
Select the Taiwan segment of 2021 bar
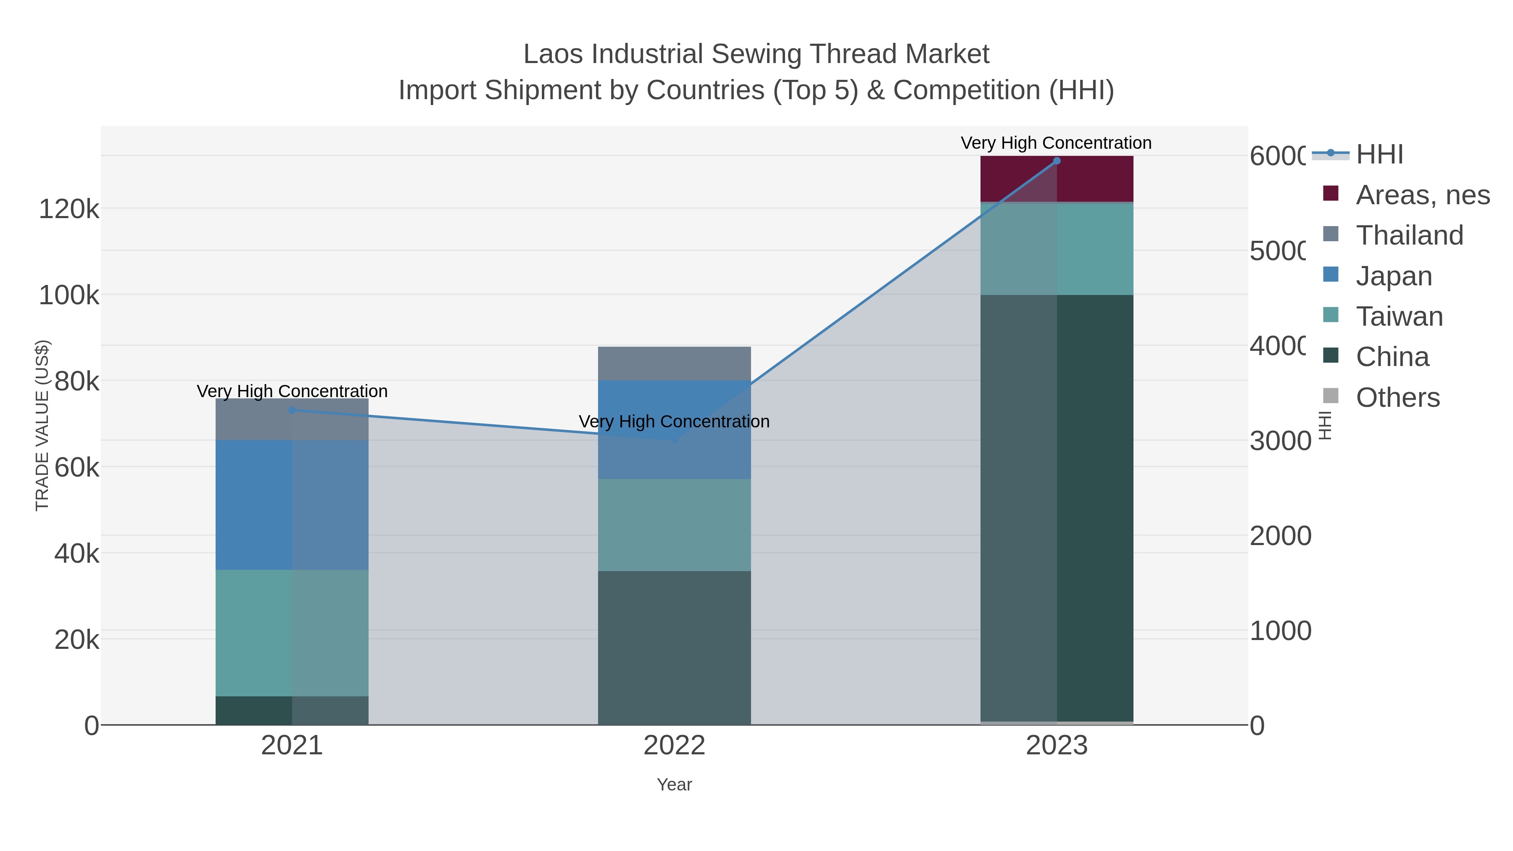(x=292, y=633)
